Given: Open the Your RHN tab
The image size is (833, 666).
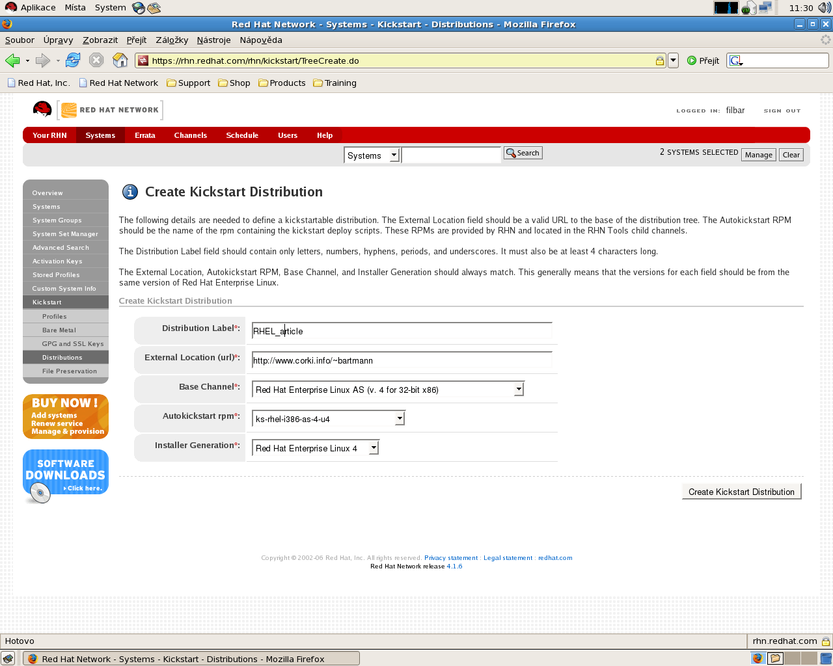Looking at the screenshot, I should 49,135.
